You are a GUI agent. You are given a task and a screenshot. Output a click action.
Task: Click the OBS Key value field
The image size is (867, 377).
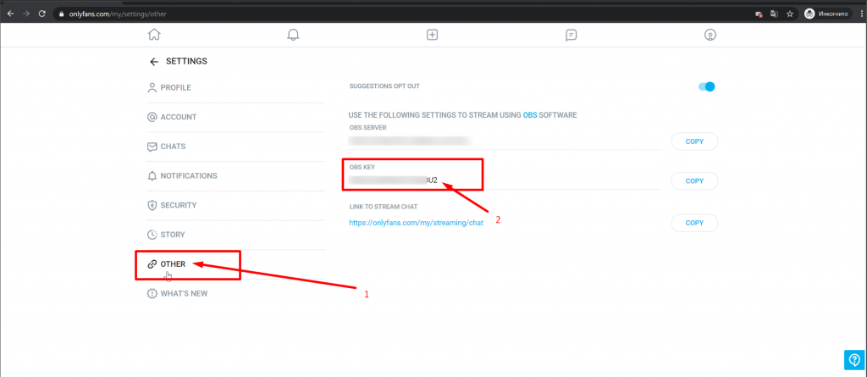tap(505, 180)
